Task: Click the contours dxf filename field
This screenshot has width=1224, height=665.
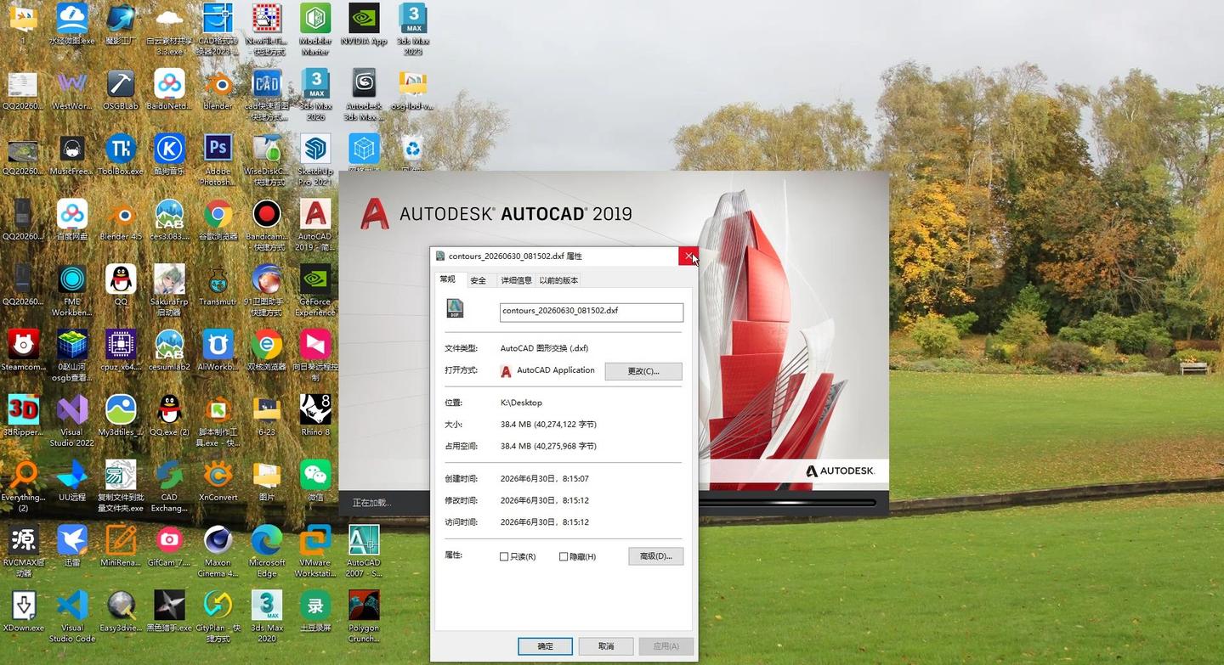Action: pos(592,312)
